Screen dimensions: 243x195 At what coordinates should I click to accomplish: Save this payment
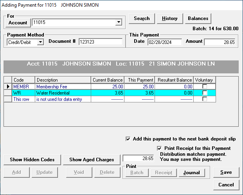point(226,172)
